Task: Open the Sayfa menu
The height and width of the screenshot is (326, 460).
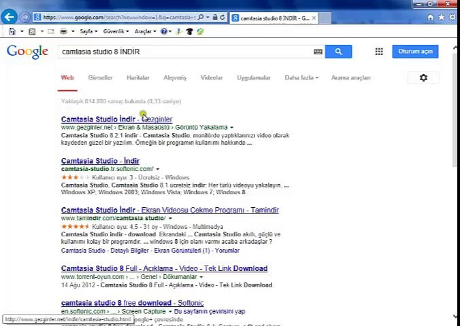Action: pos(88,31)
